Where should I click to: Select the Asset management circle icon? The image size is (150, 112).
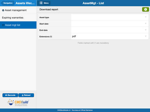[3, 10]
